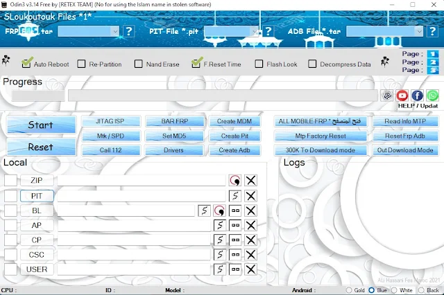The width and height of the screenshot is (444, 295).
Task: Click the ALL MOBILE FRP button
Action: [x=321, y=121]
